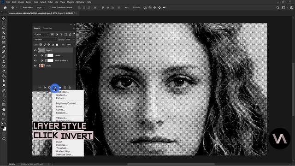Screen dimensions: 295x166
Task: Click the horizontal canvas scrollbar
Action: coord(171,164)
